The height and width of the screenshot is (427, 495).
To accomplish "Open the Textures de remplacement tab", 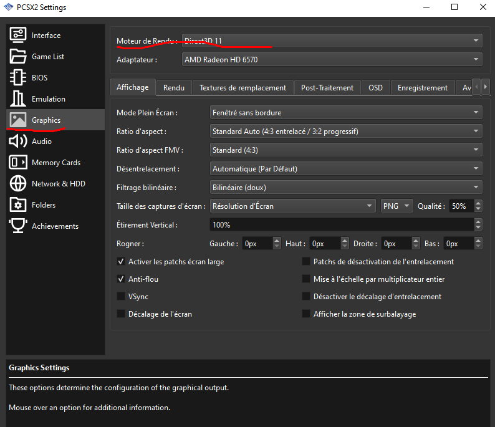I will pos(243,88).
